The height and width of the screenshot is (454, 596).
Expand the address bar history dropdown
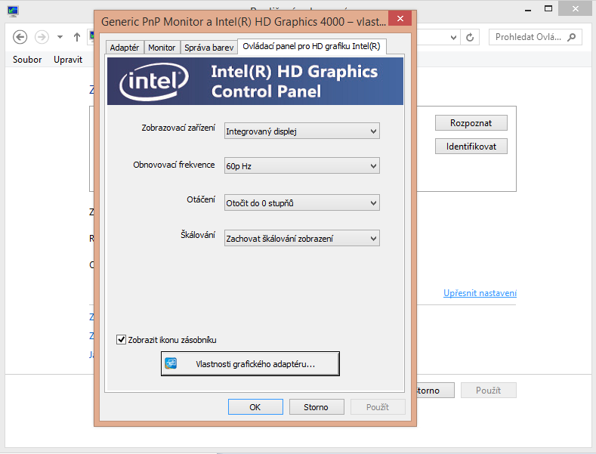[453, 37]
